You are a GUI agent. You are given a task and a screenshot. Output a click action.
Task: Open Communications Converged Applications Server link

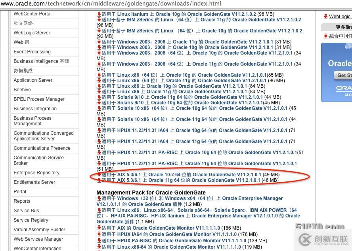click(44, 136)
